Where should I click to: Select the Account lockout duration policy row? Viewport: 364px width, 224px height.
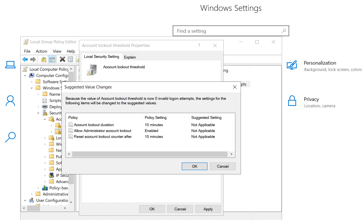tap(94, 125)
